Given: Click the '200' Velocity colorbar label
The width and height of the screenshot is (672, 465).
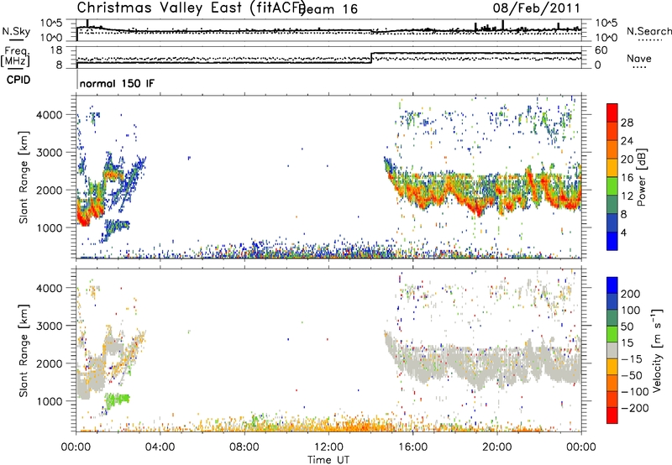Looking at the screenshot, I should [x=631, y=294].
